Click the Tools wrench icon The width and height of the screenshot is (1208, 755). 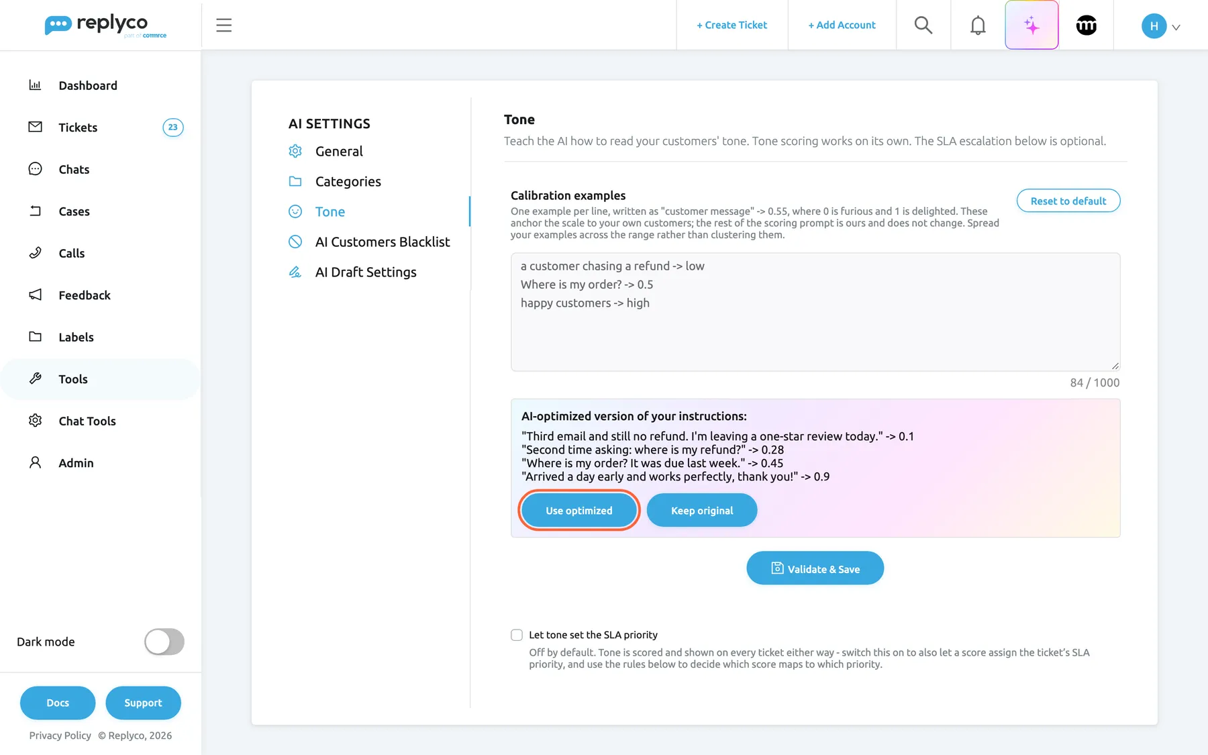point(35,379)
